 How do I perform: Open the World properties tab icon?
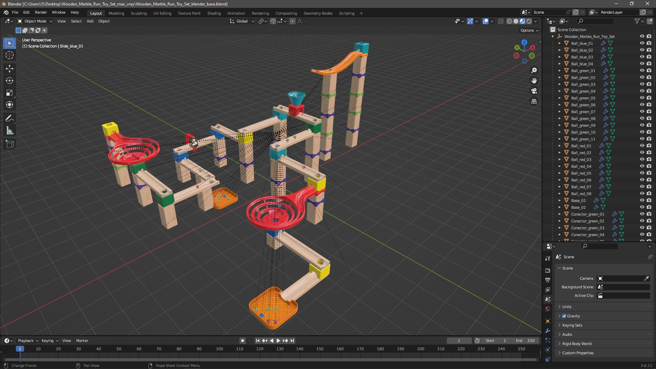tap(548, 309)
